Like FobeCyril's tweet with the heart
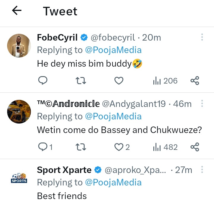 (119, 81)
